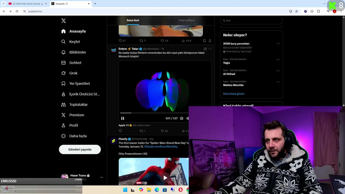The height and width of the screenshot is (194, 345).
Task: Go back in browser history
Action: 4,11
